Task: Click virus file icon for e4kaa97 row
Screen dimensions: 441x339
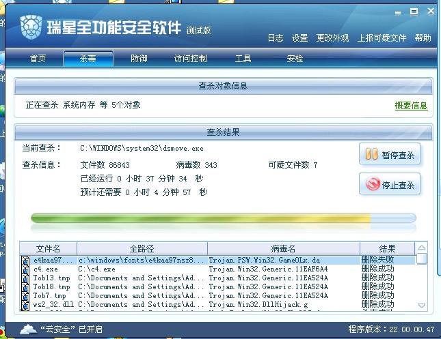Action: click(x=25, y=261)
